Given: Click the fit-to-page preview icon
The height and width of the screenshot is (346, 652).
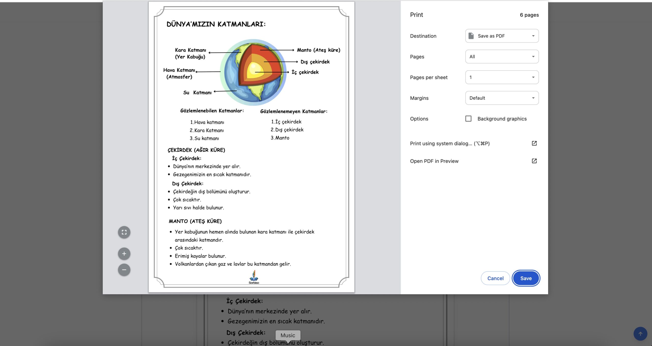Looking at the screenshot, I should click(x=124, y=232).
